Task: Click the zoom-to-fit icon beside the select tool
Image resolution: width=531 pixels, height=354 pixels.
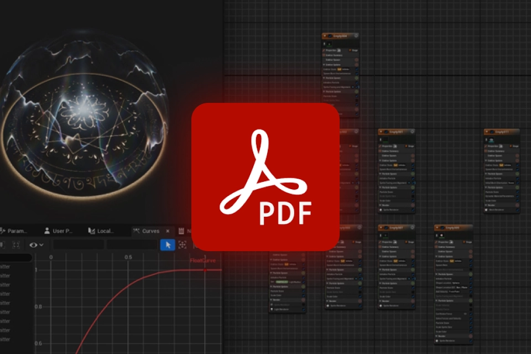Action: 183,245
